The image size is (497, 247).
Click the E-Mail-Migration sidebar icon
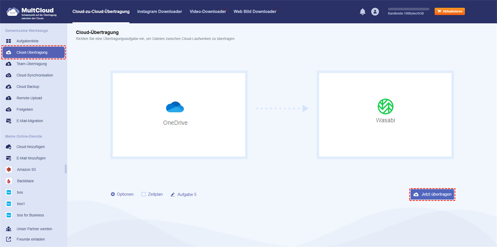tap(8, 121)
